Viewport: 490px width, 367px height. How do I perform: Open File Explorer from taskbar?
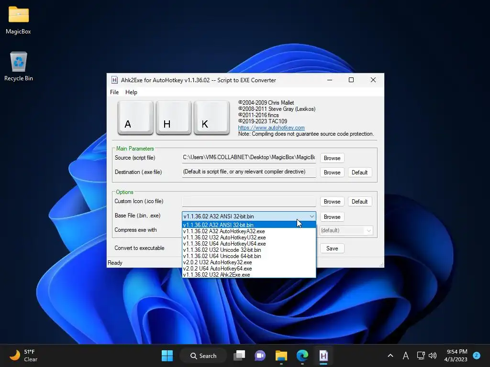click(281, 356)
